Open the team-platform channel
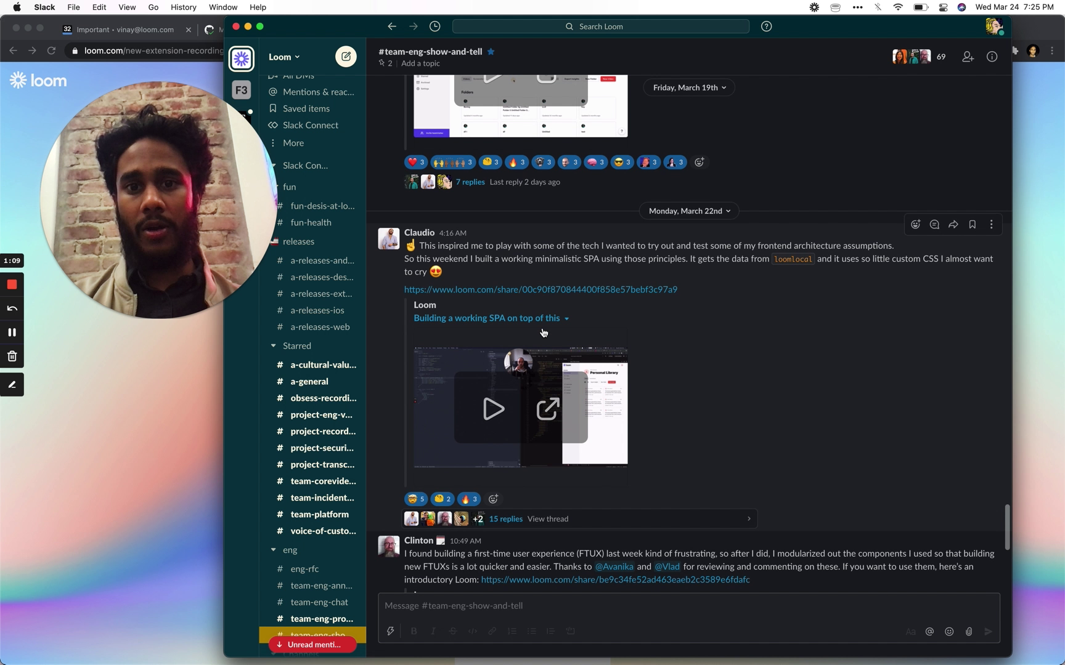The height and width of the screenshot is (665, 1065). pyautogui.click(x=319, y=515)
